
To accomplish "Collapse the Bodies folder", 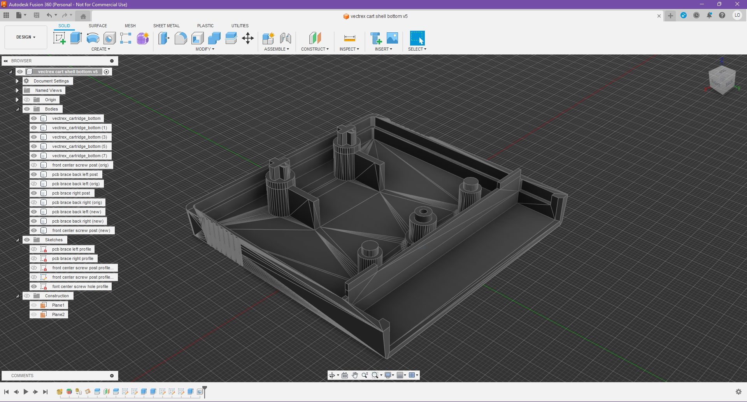I will point(17,109).
